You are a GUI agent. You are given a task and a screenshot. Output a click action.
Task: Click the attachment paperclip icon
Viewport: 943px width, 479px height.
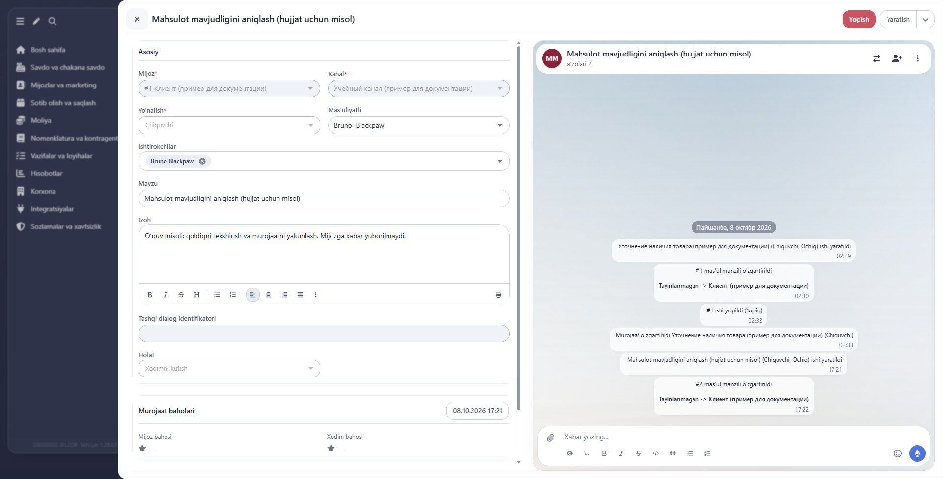click(550, 437)
